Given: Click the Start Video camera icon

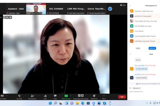Looking at the screenshot, I should pos(2,96).
